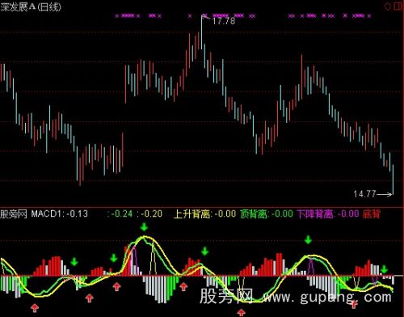Click the 上升背离: -0.00 label
Image resolution: width=404 pixels, height=317 pixels.
205,213
